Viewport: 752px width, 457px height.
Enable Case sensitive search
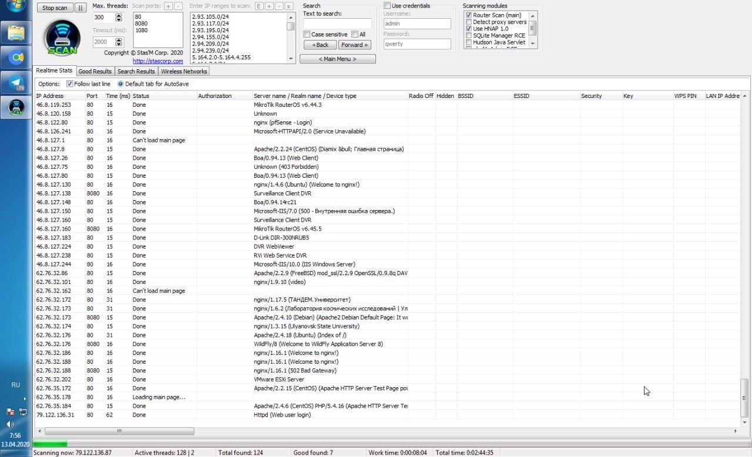coord(307,35)
